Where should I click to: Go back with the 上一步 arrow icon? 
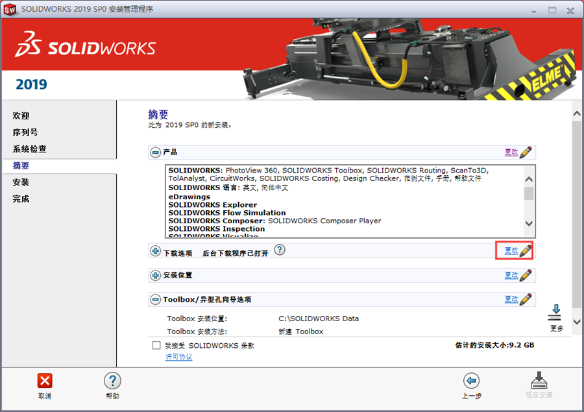472,381
